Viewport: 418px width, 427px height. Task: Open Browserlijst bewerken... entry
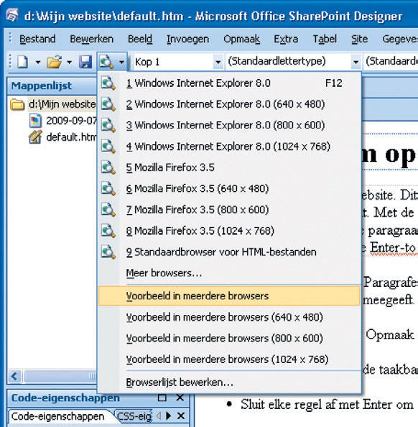pyautogui.click(x=229, y=383)
